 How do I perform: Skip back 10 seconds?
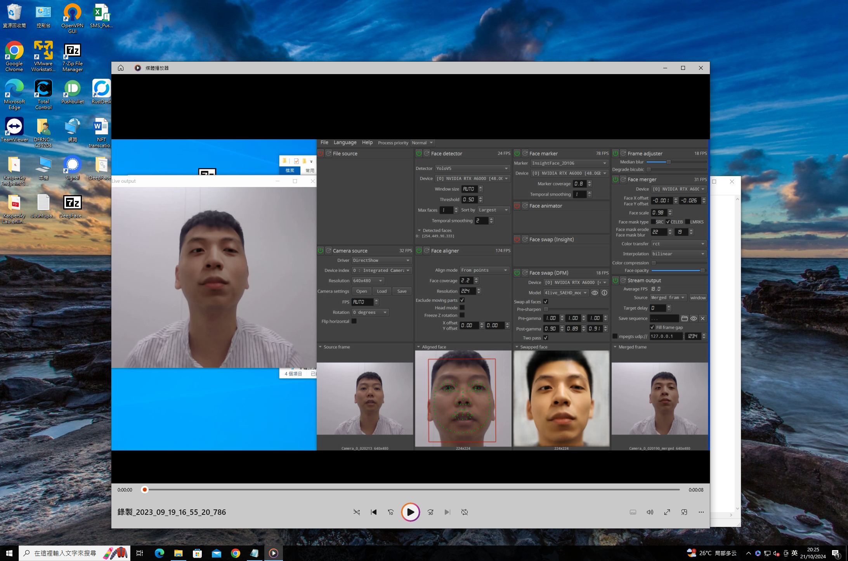click(x=391, y=512)
